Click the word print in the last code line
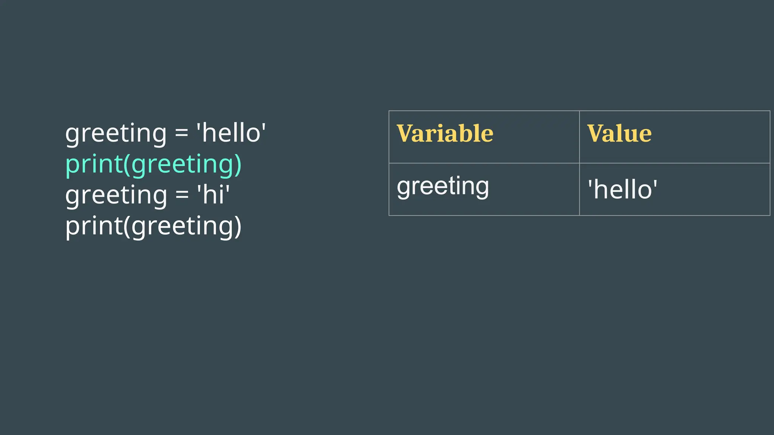Image resolution: width=774 pixels, height=435 pixels. [x=93, y=227]
